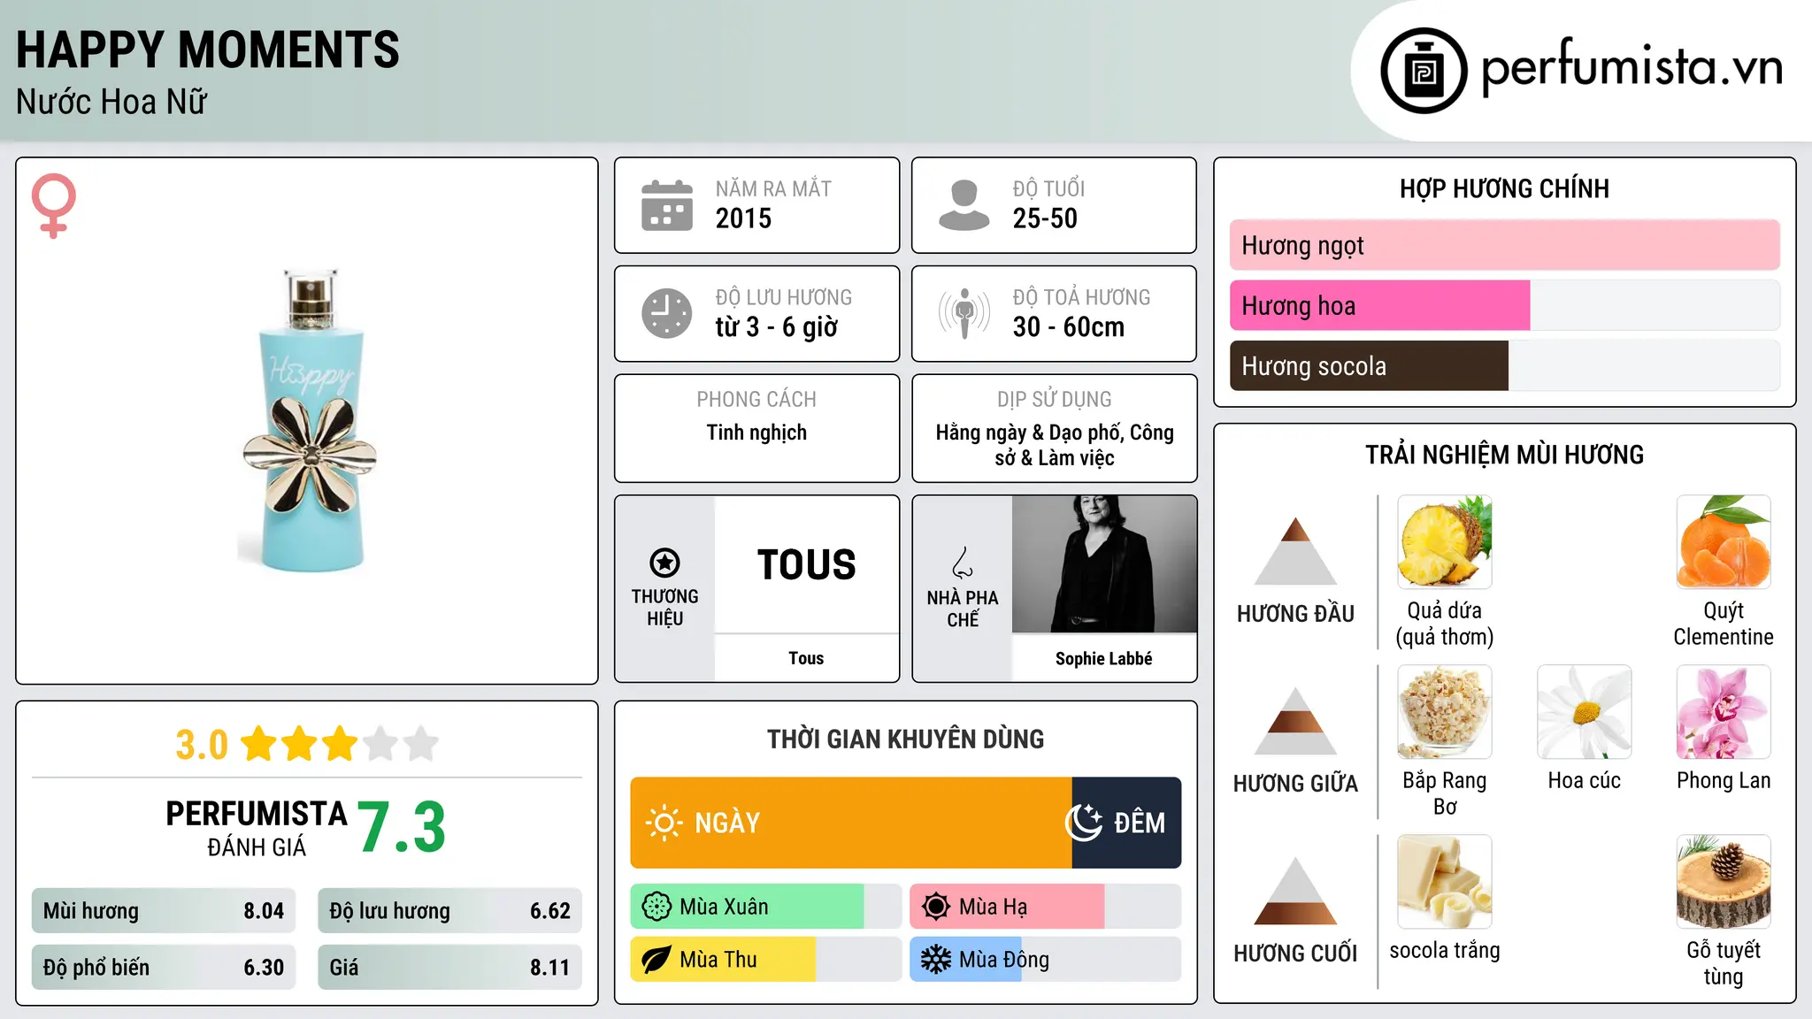Screen dimensions: 1812x1019
Task: Click the clock icon beside Độ lưu hương
Action: (x=667, y=313)
